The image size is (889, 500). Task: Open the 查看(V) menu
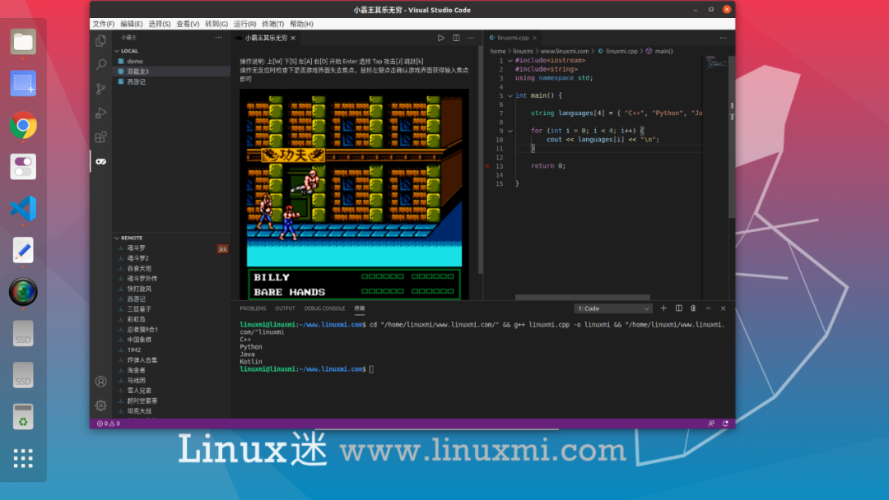click(x=188, y=24)
